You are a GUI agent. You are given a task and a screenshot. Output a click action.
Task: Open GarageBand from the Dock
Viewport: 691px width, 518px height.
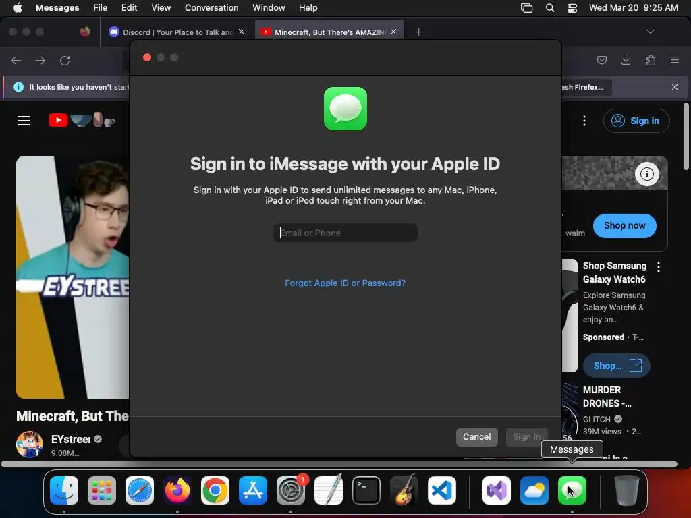pos(404,490)
